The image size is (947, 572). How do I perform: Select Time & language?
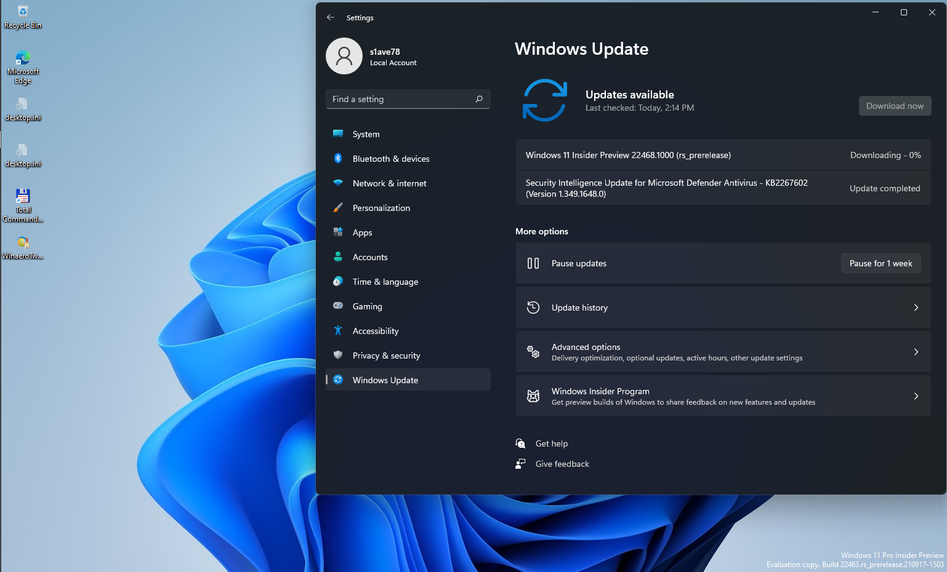(408, 282)
